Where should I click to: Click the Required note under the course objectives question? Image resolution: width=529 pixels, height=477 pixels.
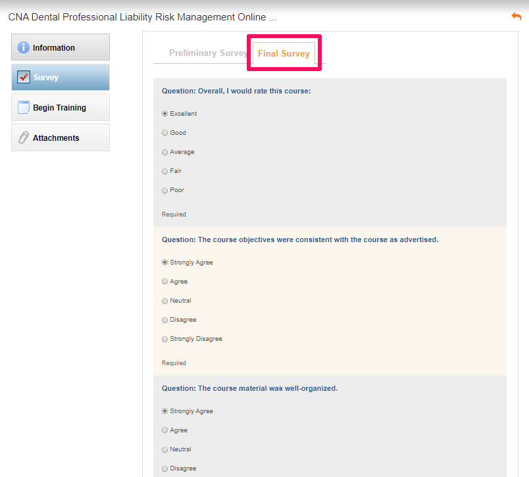174,363
